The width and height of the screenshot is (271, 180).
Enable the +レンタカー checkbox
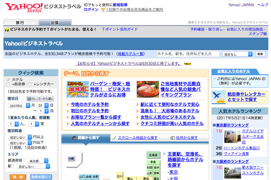(x=30, y=84)
